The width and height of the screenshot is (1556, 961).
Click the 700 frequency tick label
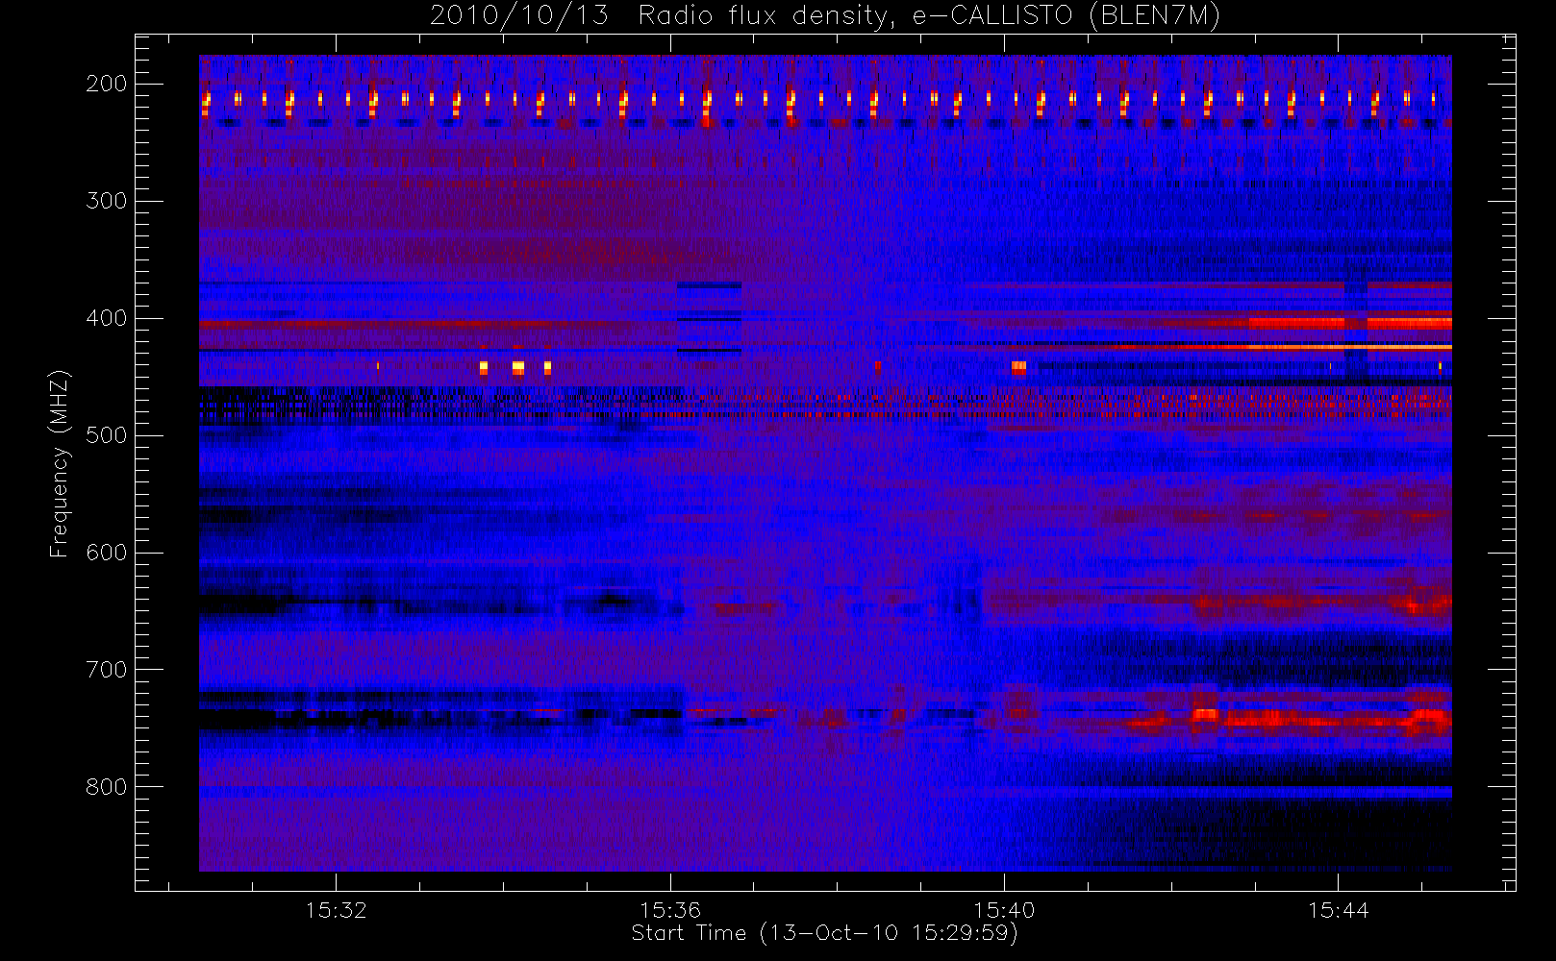click(x=107, y=670)
